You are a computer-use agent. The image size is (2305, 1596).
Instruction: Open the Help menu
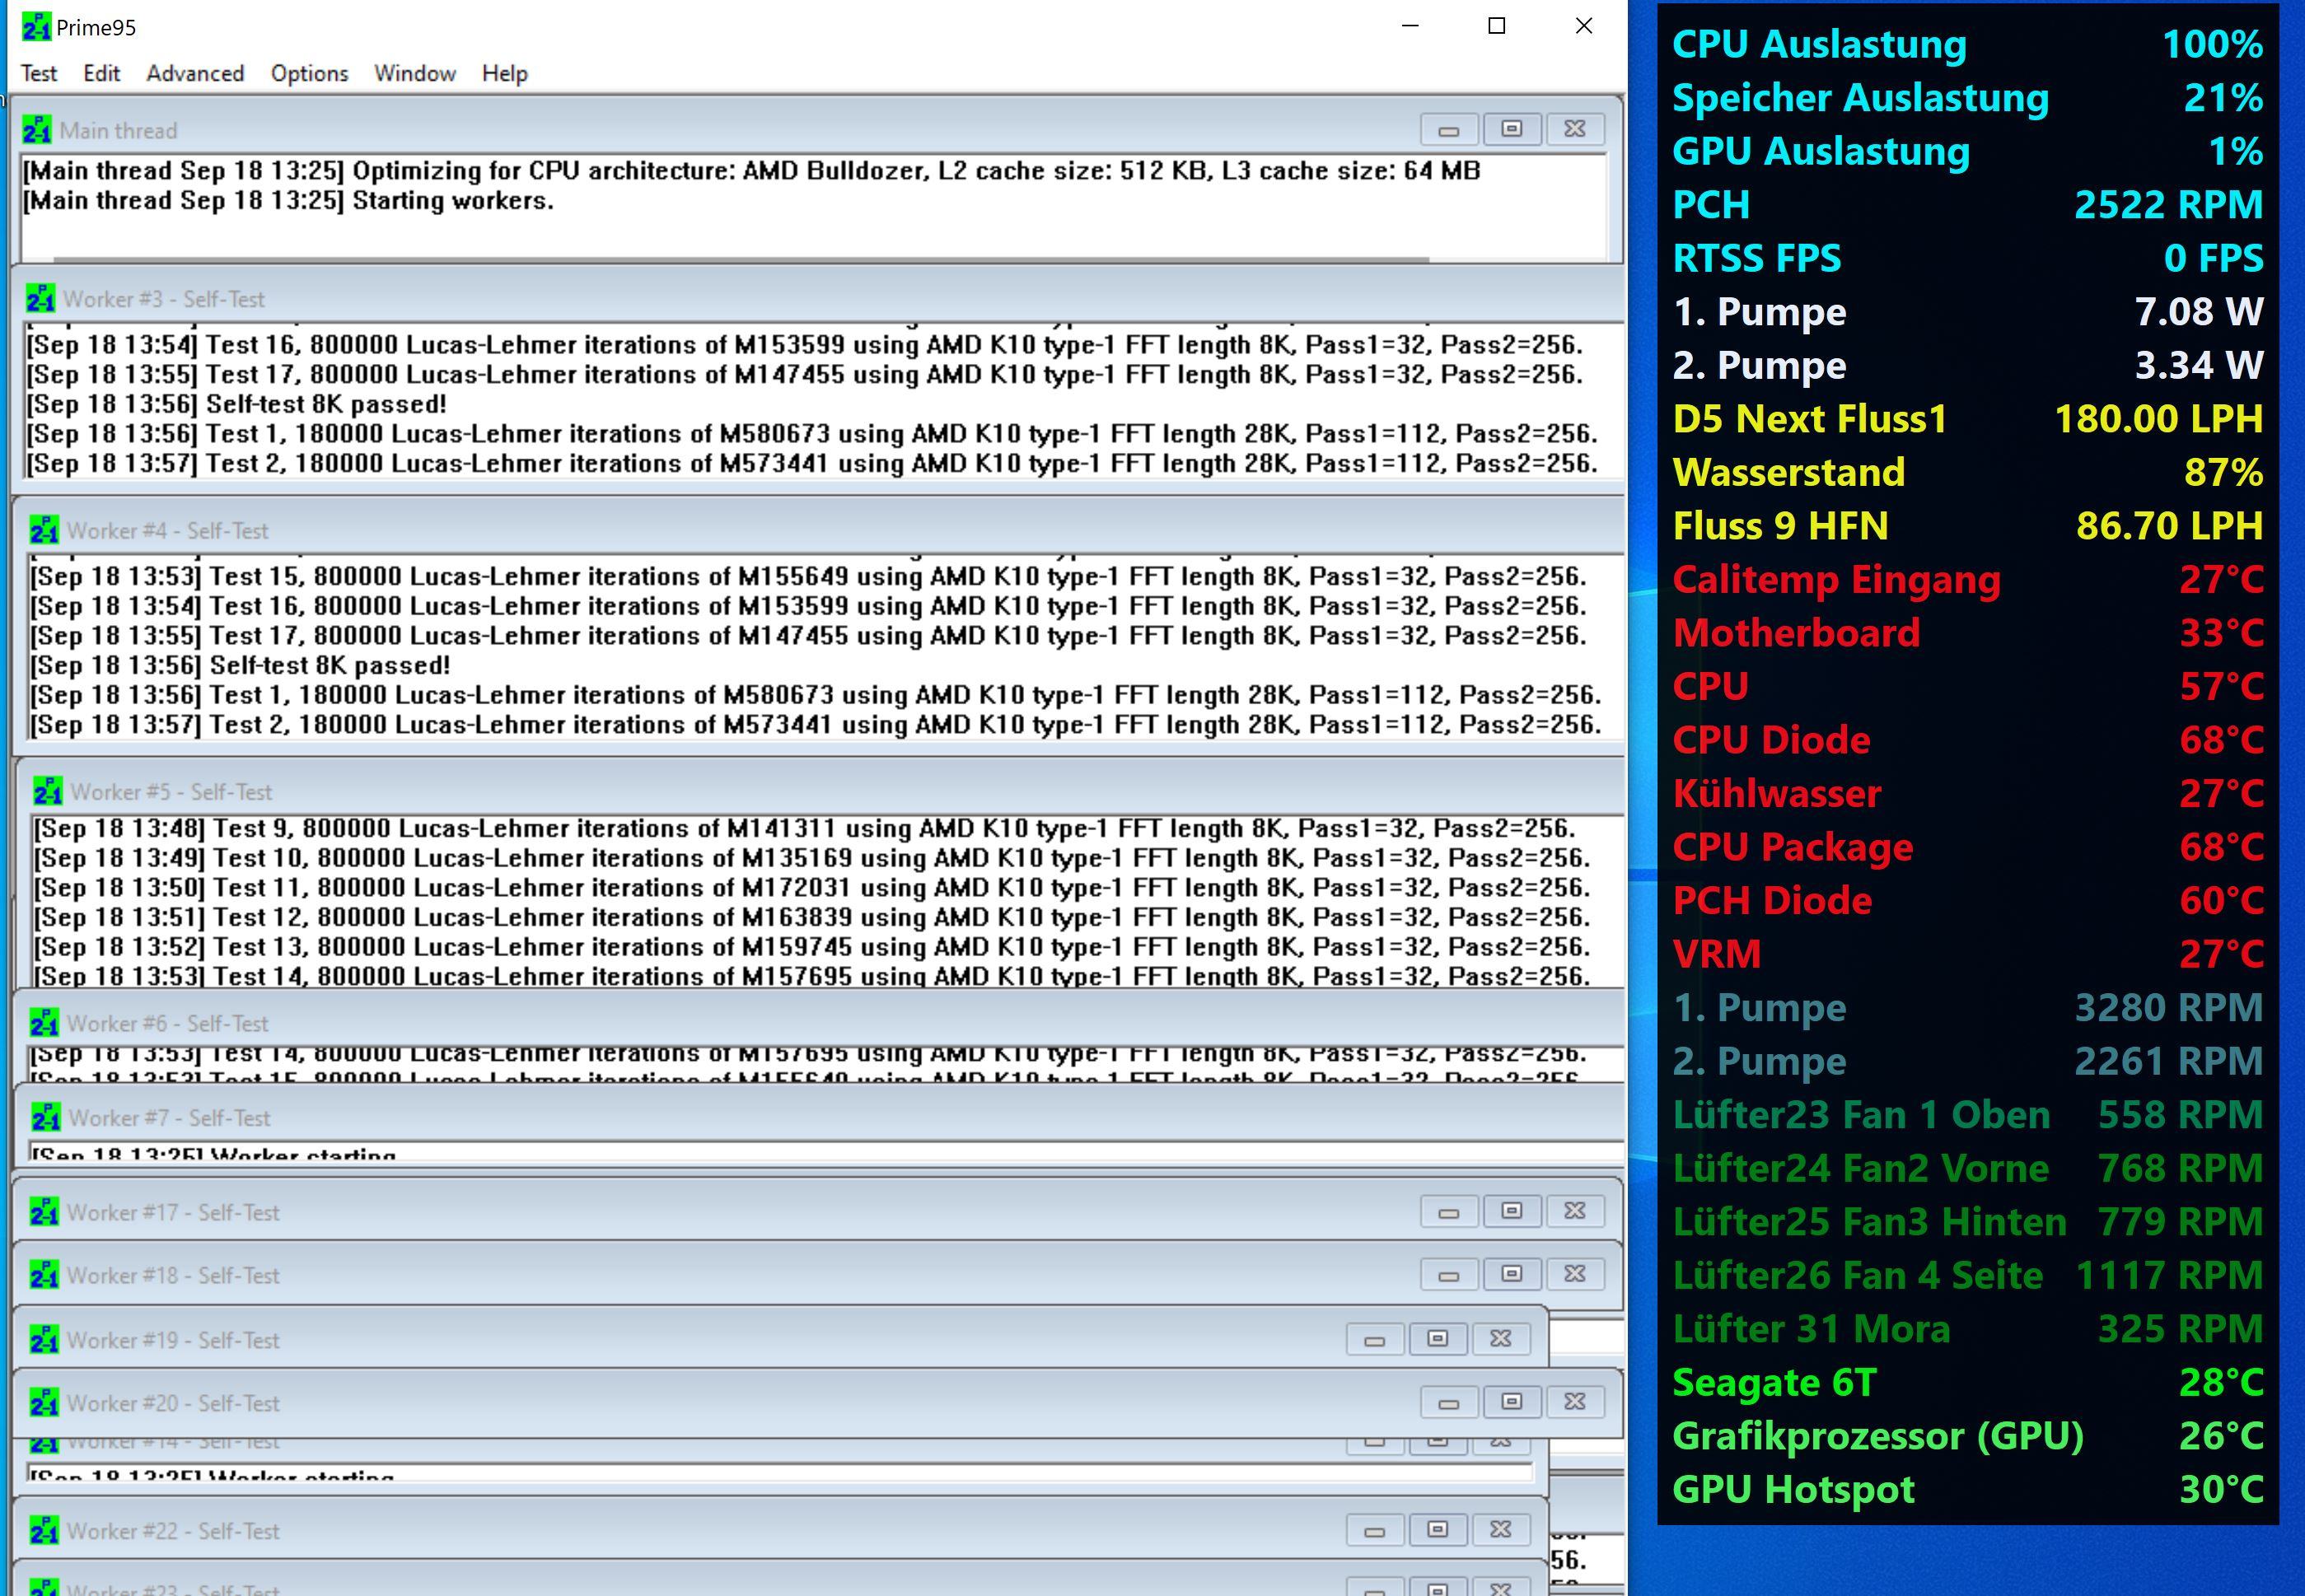coord(504,73)
